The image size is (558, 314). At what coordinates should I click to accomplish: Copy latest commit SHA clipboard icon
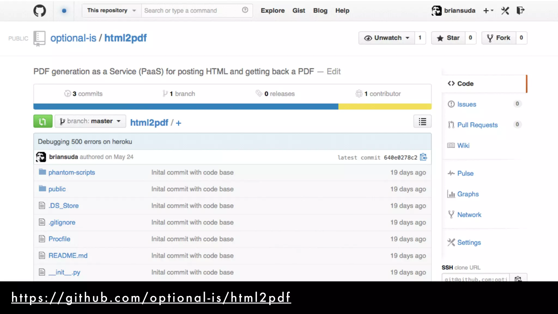pos(423,157)
